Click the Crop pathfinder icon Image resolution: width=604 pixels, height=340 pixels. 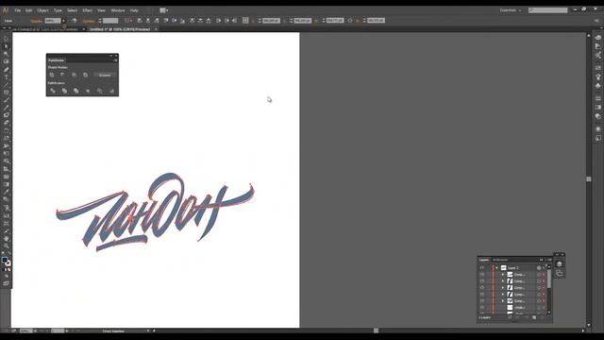click(88, 91)
